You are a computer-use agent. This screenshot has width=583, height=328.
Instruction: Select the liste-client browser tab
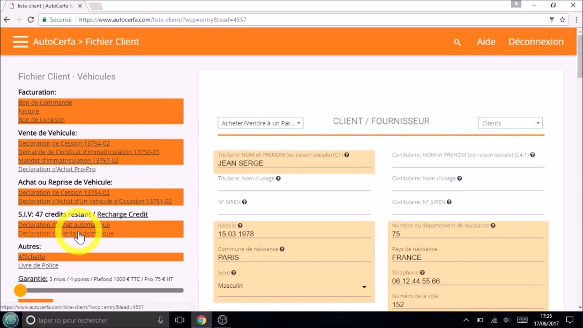click(x=46, y=6)
